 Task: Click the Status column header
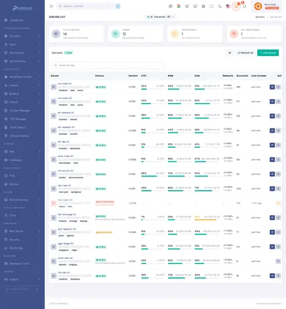(99, 76)
